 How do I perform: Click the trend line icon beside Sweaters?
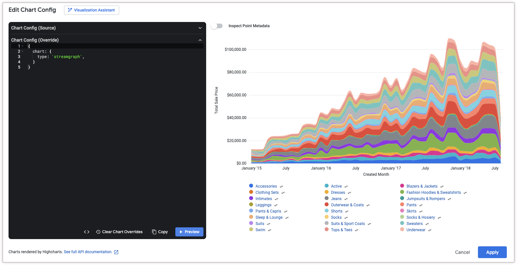[x=427, y=224]
